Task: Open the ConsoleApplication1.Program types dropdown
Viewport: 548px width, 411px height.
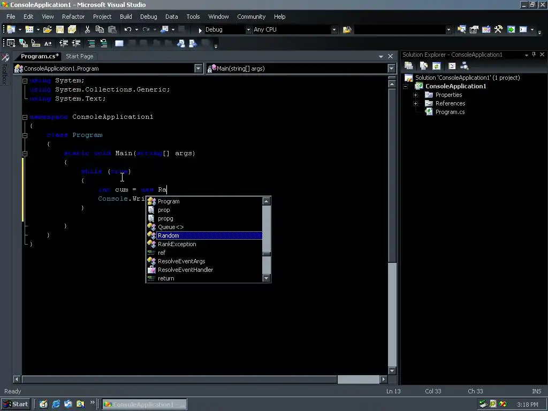Action: click(x=198, y=68)
